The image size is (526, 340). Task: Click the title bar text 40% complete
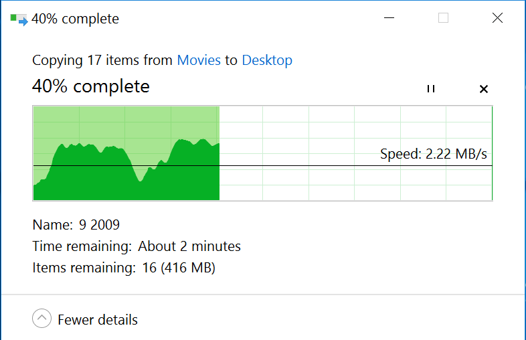click(x=75, y=19)
